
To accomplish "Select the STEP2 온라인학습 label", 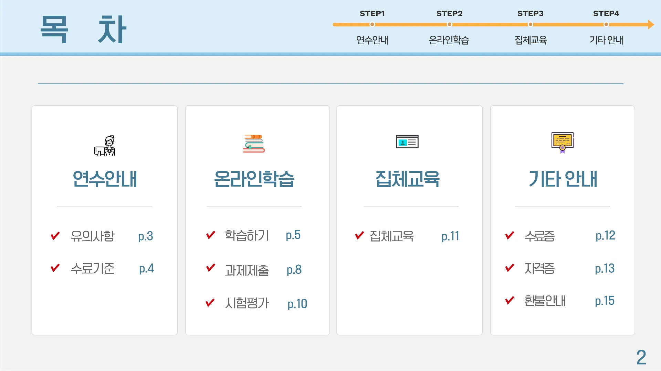I will tap(449, 40).
